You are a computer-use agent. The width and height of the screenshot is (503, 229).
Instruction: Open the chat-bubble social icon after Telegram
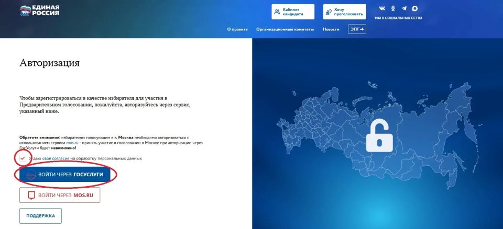[415, 9]
